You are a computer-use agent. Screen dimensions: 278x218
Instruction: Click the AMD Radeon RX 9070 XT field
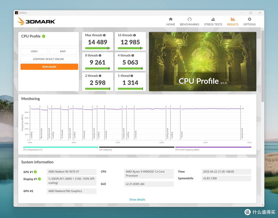click(x=72, y=172)
